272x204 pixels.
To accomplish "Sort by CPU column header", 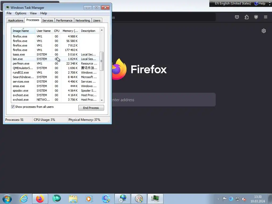I will [57, 31].
